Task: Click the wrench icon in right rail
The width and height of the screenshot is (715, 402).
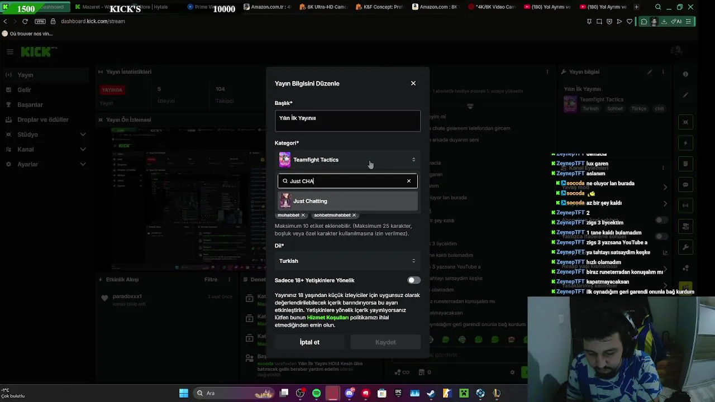Action: click(685, 247)
